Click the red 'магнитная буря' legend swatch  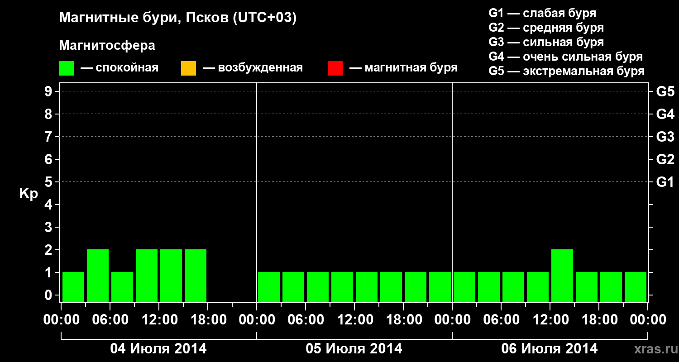[335, 68]
